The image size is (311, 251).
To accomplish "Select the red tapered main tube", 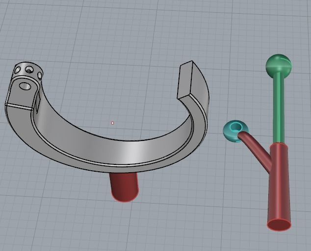I will tap(280, 186).
